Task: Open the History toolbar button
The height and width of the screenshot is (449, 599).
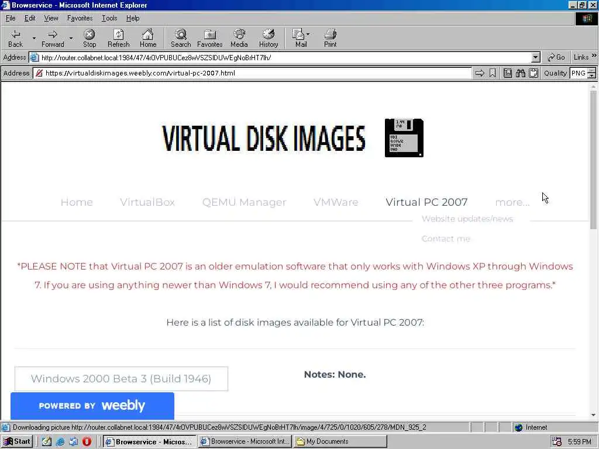Action: click(268, 38)
